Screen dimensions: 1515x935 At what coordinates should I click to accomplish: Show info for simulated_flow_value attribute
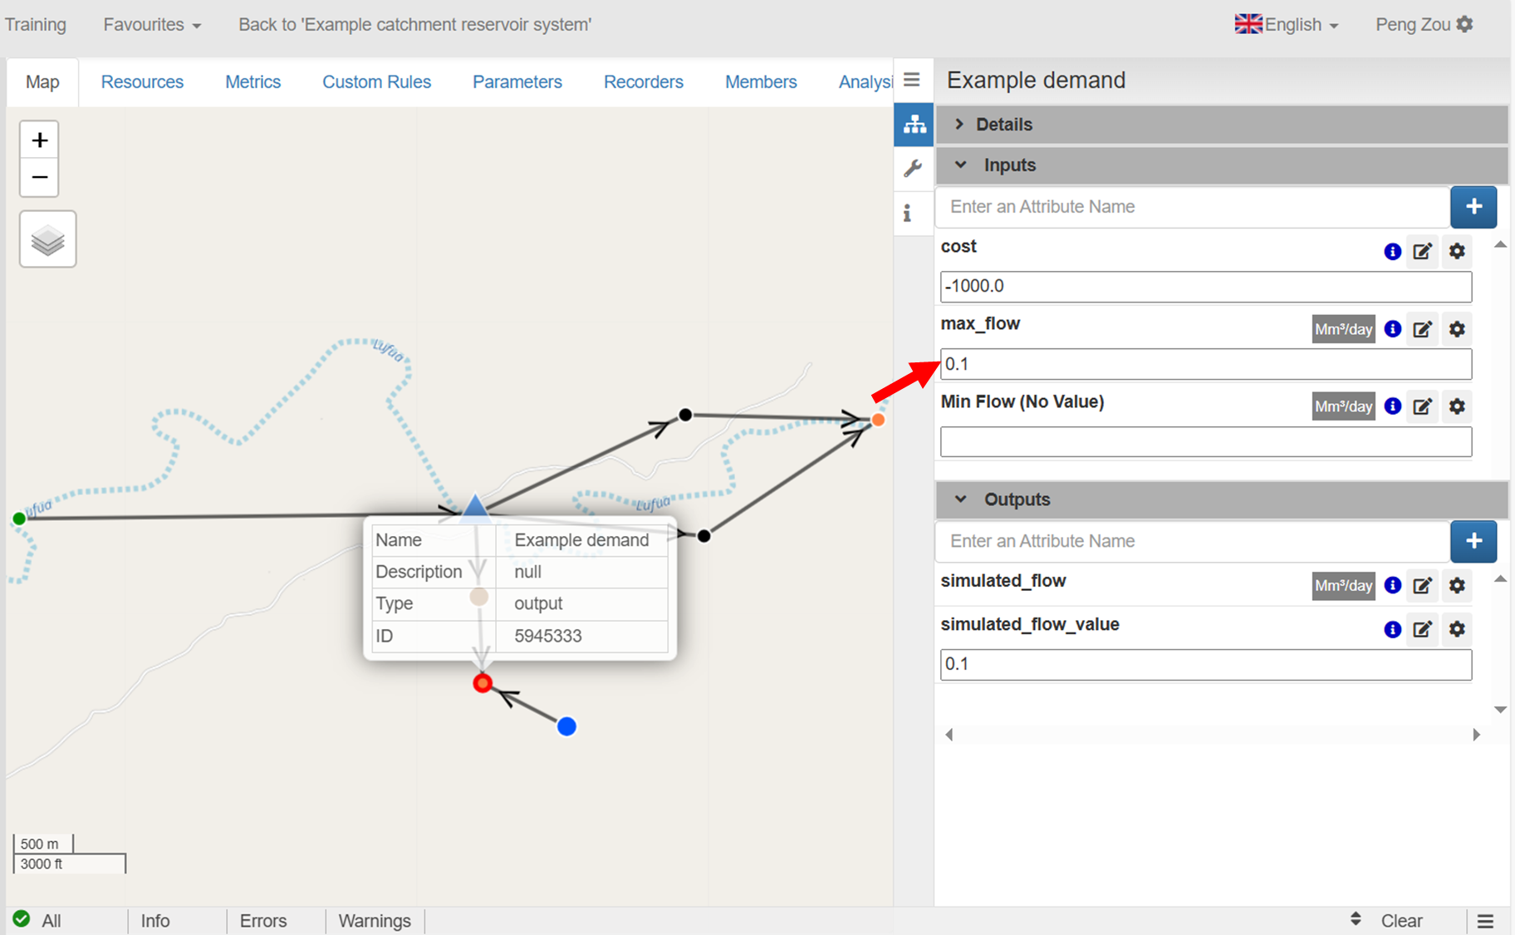[x=1392, y=629]
